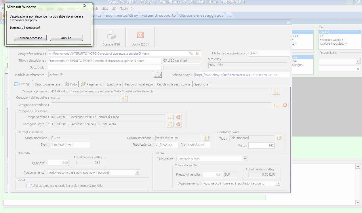Click Annulla in the Microsoft Windows dialog
The height and width of the screenshot is (213, 362).
click(66, 38)
